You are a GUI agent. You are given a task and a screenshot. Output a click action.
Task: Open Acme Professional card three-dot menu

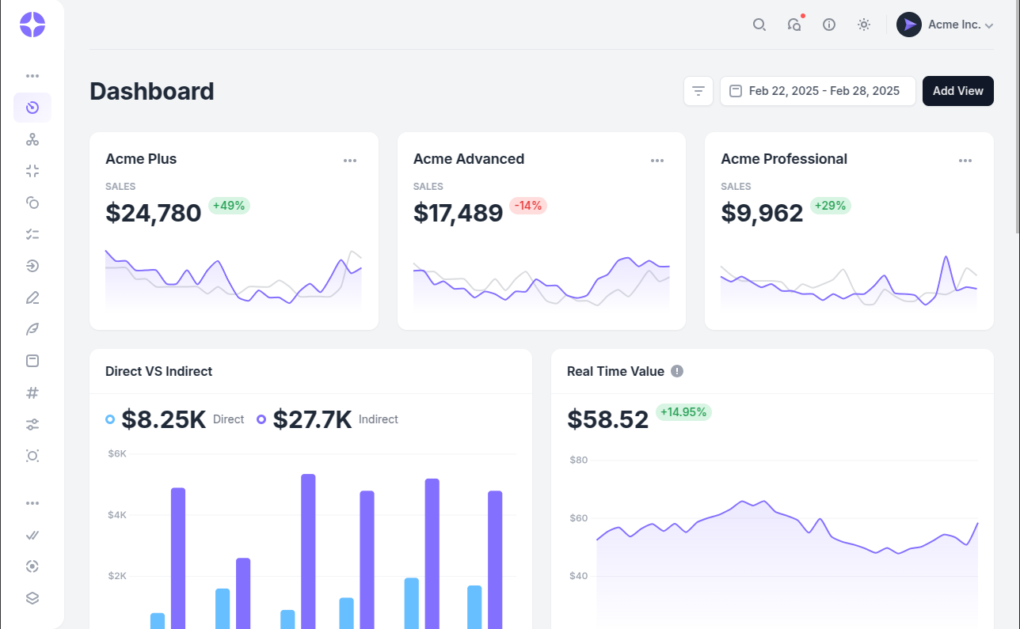click(x=965, y=161)
